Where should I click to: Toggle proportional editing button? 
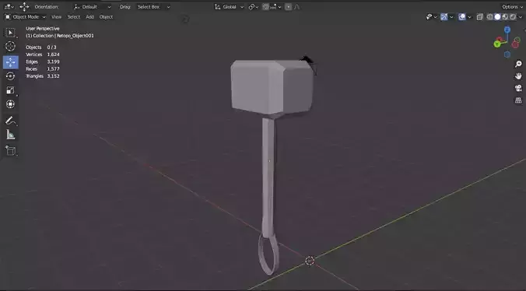pyautogui.click(x=288, y=7)
